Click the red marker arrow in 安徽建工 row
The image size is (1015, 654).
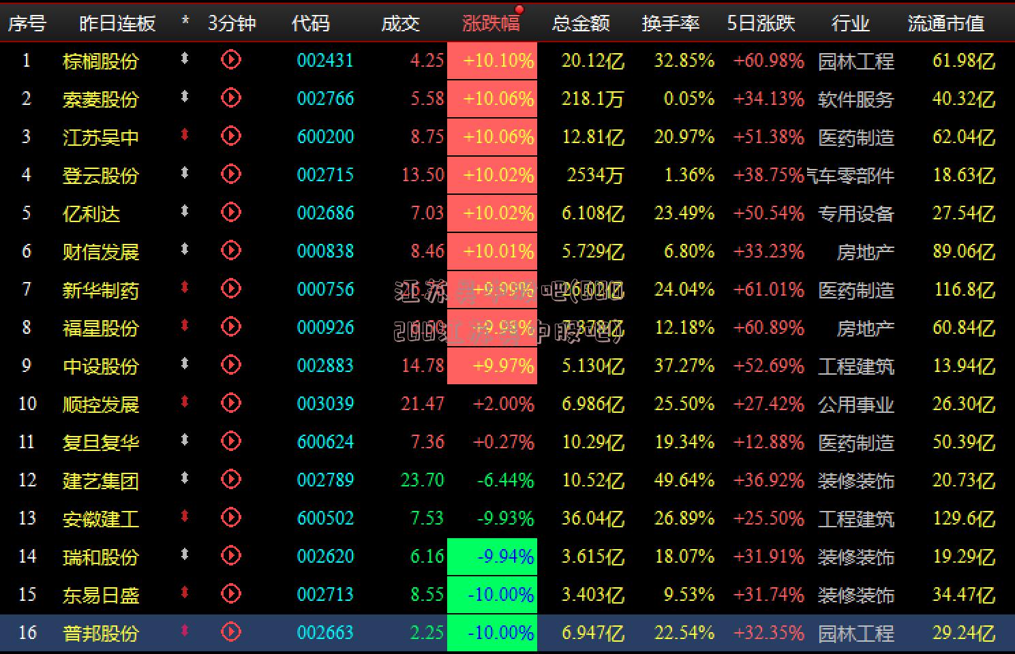tap(184, 516)
